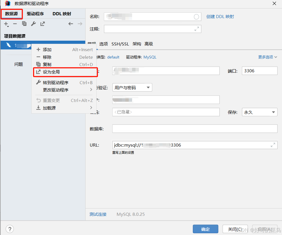Navigate forward with the right arrow
Viewport: 282px width, 235px height.
click(80, 24)
